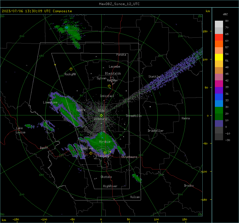Click the yellow diamond marker below RedDeer
Image resolution: width=239 pixels, height=223 pixels.
point(109,86)
